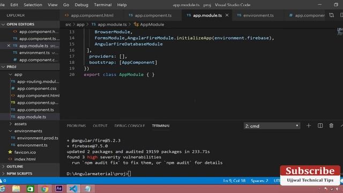Open File Explorer from the taskbar
The height and width of the screenshot is (193, 343).
pyautogui.click(x=16, y=189)
